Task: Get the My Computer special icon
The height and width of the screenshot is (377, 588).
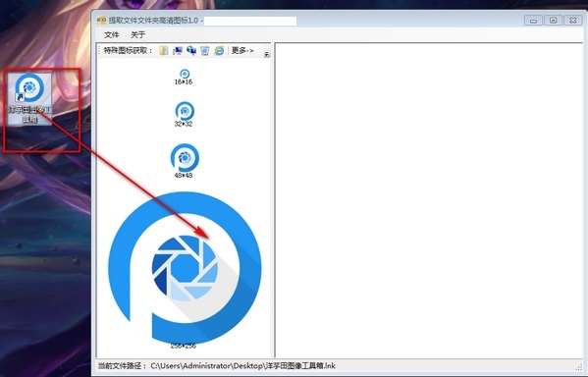Action: (x=178, y=51)
